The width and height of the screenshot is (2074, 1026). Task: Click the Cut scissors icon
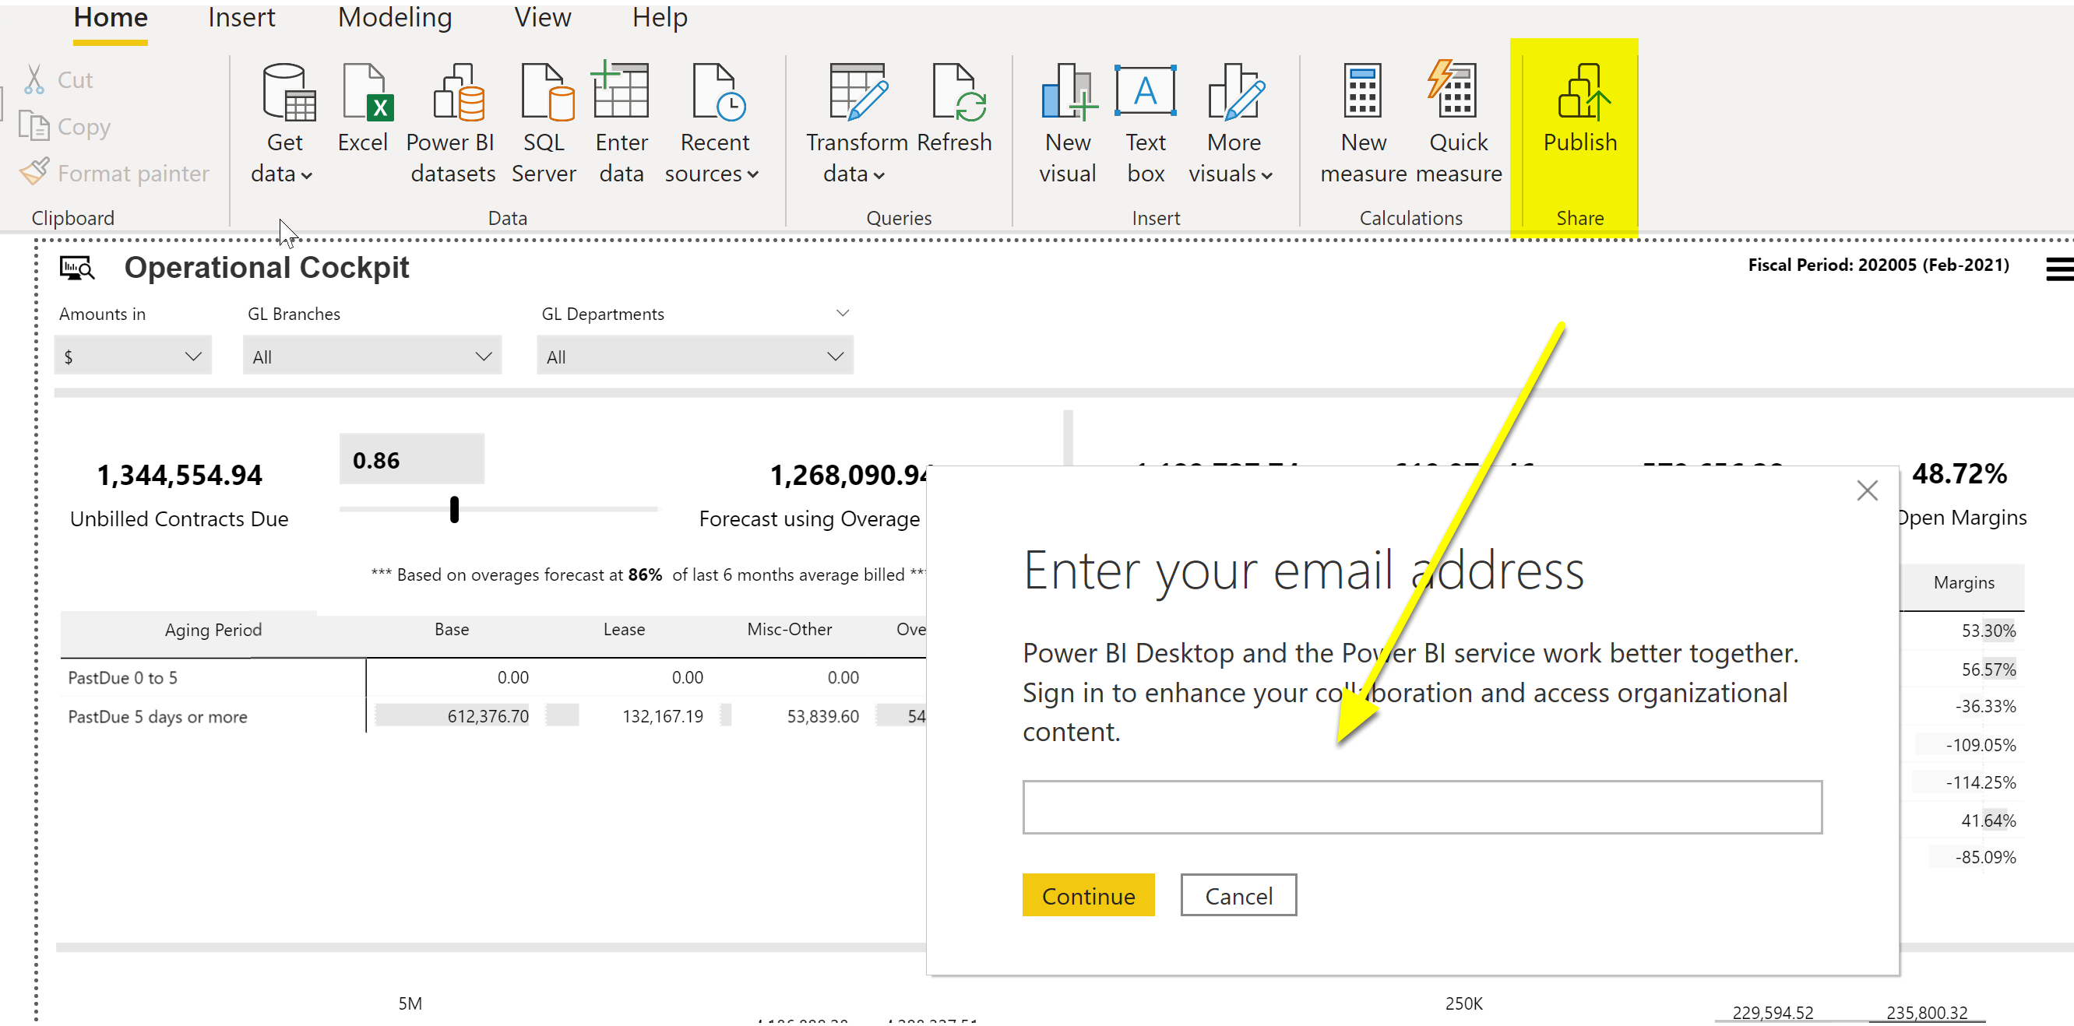pos(33,79)
